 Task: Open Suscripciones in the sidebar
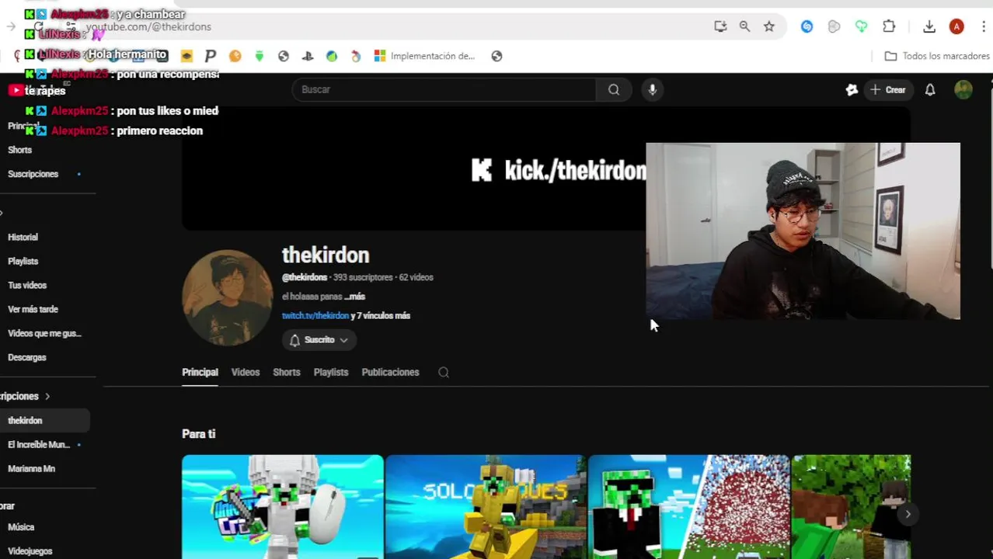point(33,174)
